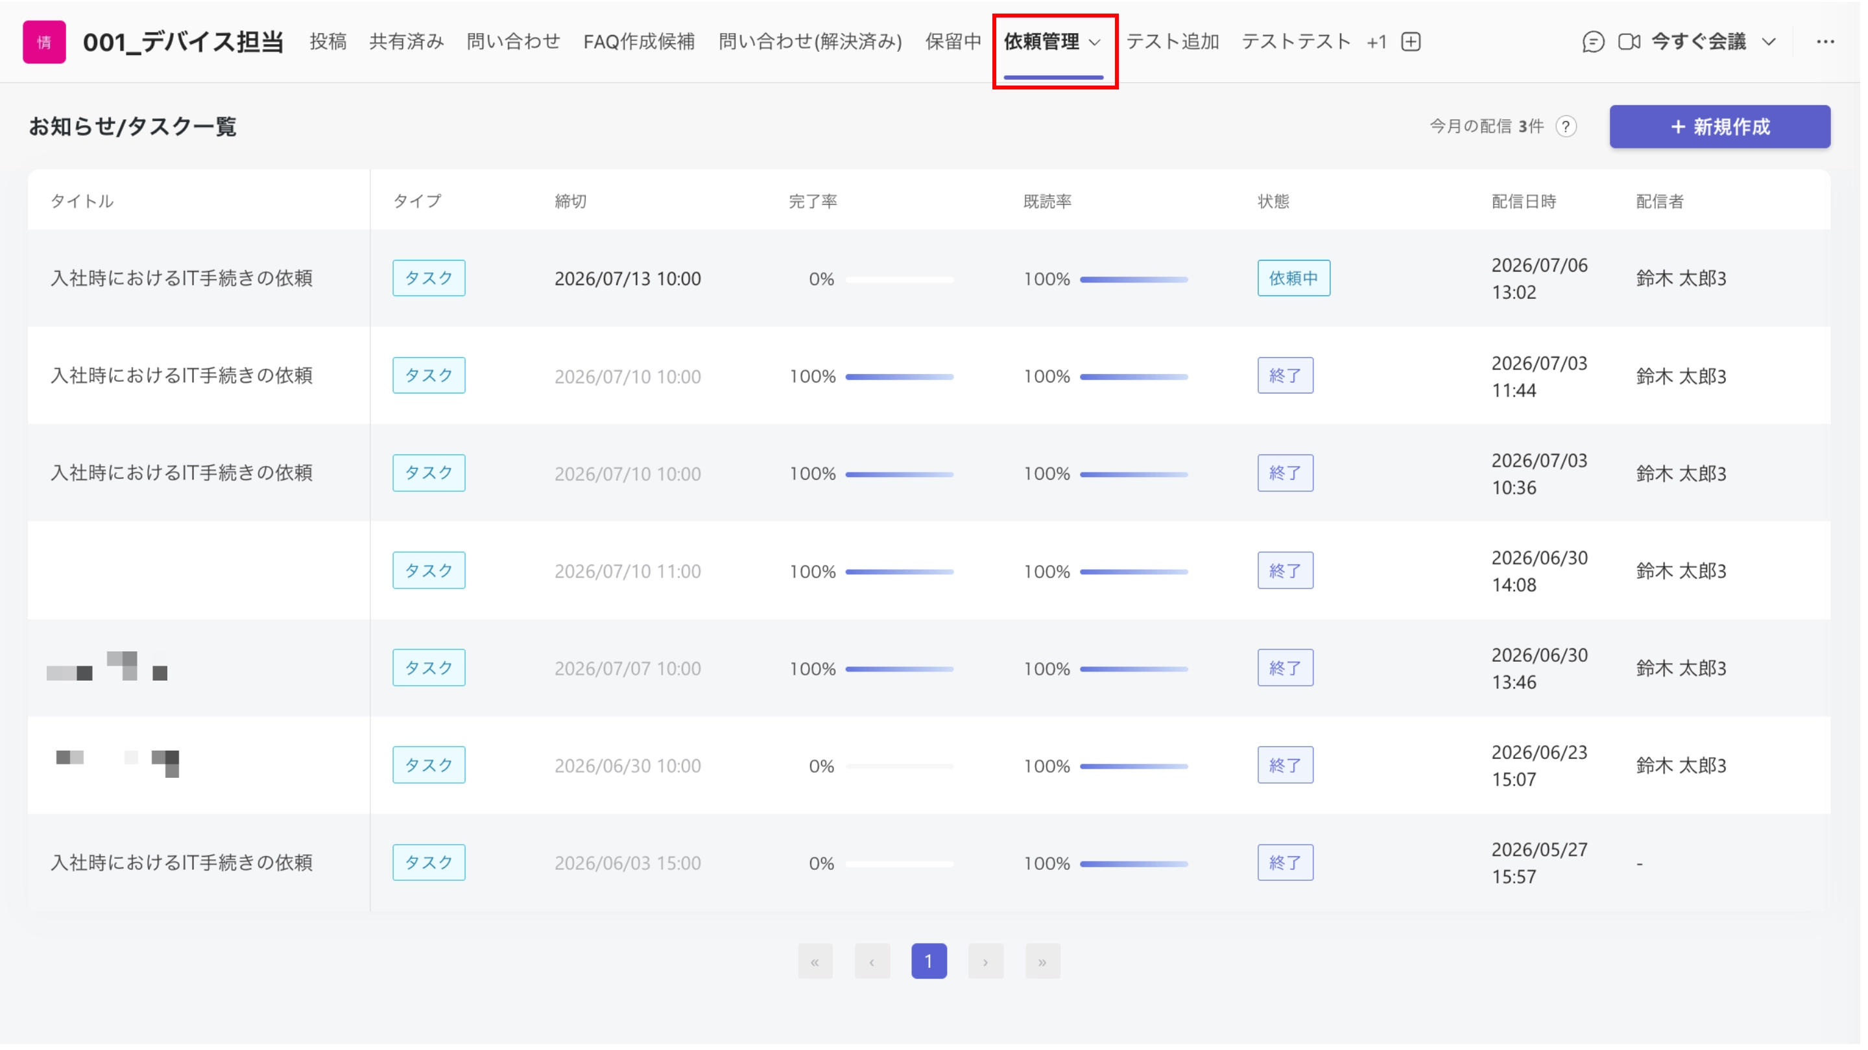This screenshot has width=1868, height=1050.
Task: Click the video camera meeting icon
Action: pyautogui.click(x=1629, y=42)
